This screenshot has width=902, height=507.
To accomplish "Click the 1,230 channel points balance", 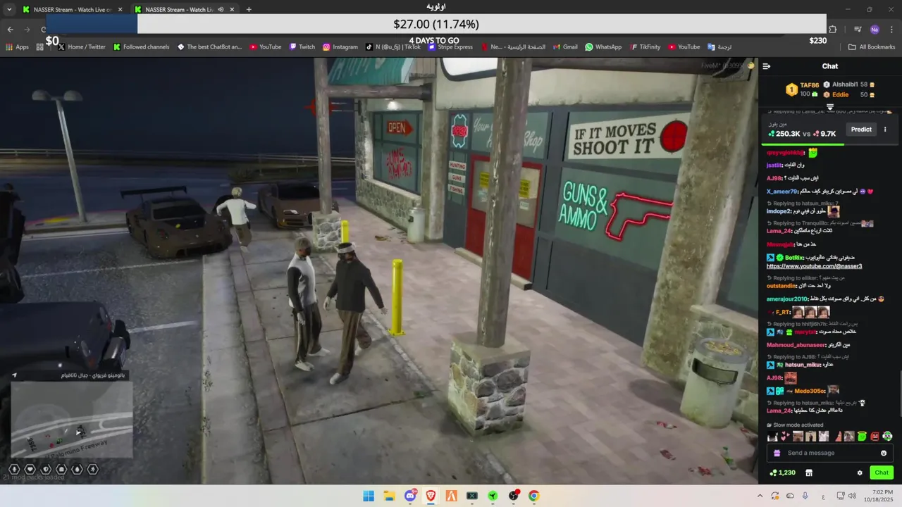I will point(782,472).
